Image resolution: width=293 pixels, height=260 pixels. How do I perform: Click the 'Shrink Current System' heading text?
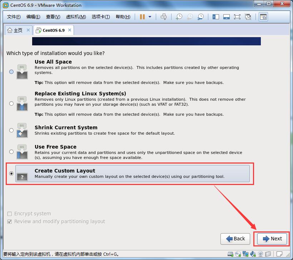(66, 127)
